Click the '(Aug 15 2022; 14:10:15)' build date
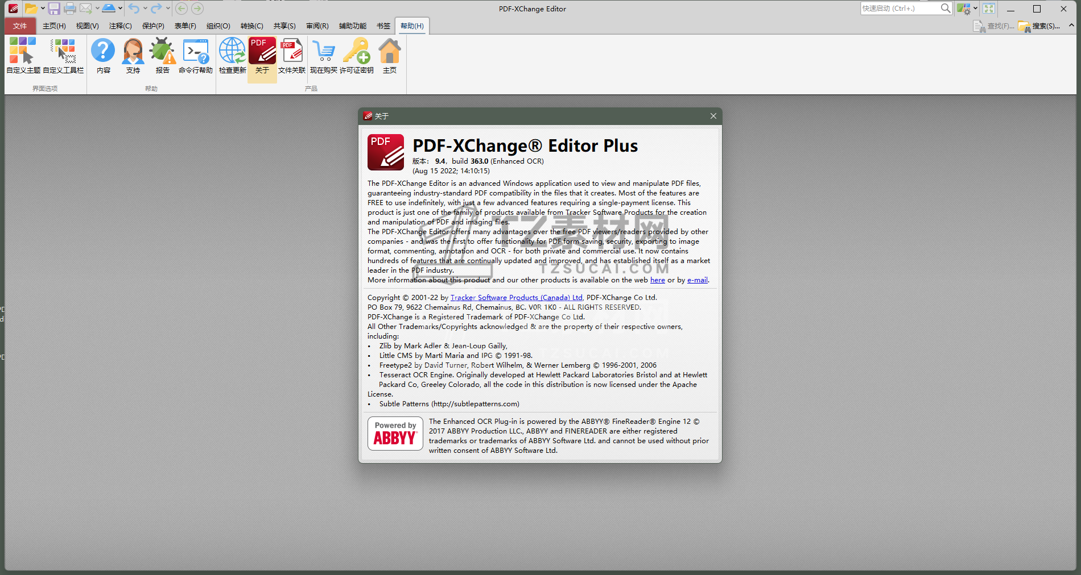This screenshot has height=575, width=1081. 451,171
